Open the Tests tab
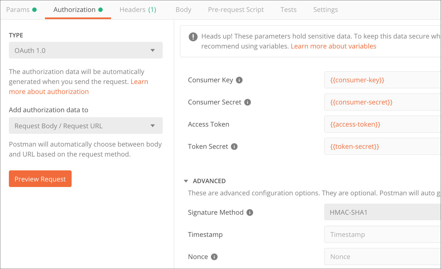 (288, 10)
